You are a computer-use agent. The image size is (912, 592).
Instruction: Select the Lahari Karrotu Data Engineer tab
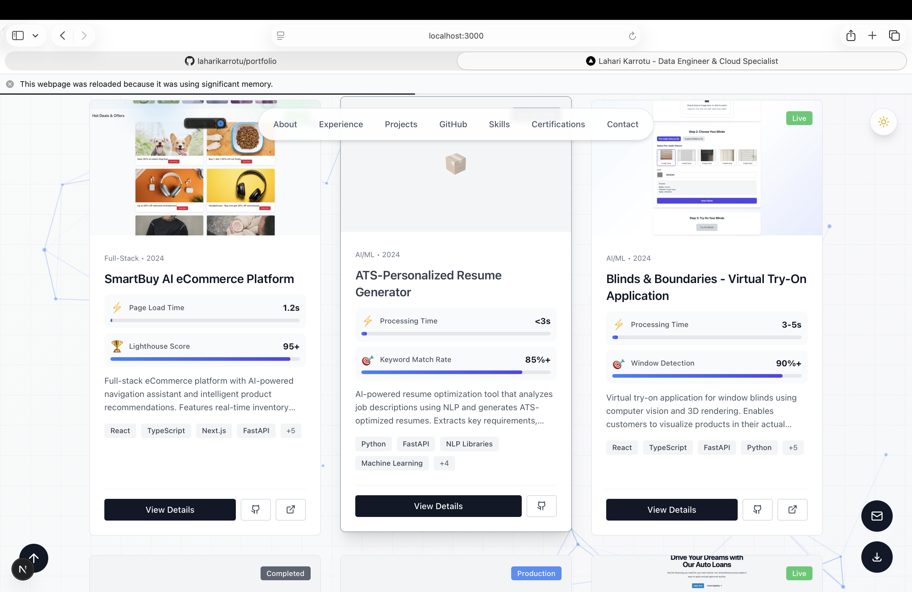[682, 61]
